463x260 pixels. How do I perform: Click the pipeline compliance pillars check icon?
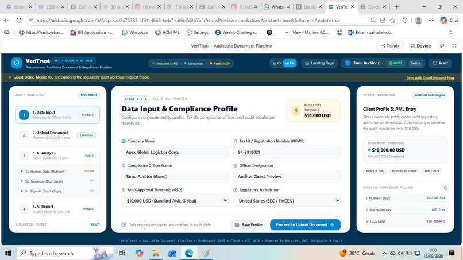[x=446, y=188]
